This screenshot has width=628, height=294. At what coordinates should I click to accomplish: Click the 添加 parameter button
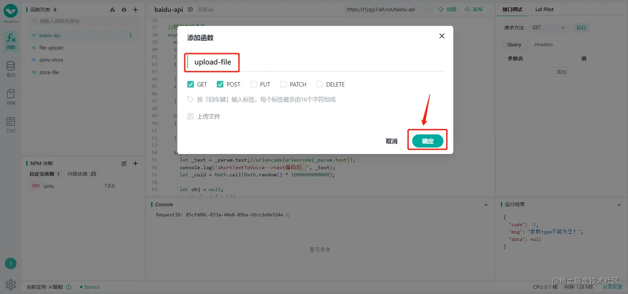pyautogui.click(x=562, y=72)
